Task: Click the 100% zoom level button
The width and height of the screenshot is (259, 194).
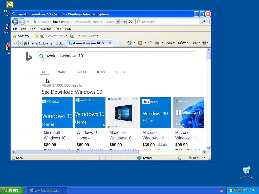Action: [x=195, y=158]
